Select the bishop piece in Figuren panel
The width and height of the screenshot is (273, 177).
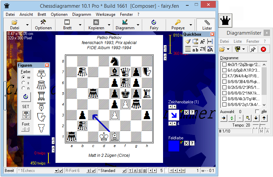pyautogui.click(x=41, y=107)
